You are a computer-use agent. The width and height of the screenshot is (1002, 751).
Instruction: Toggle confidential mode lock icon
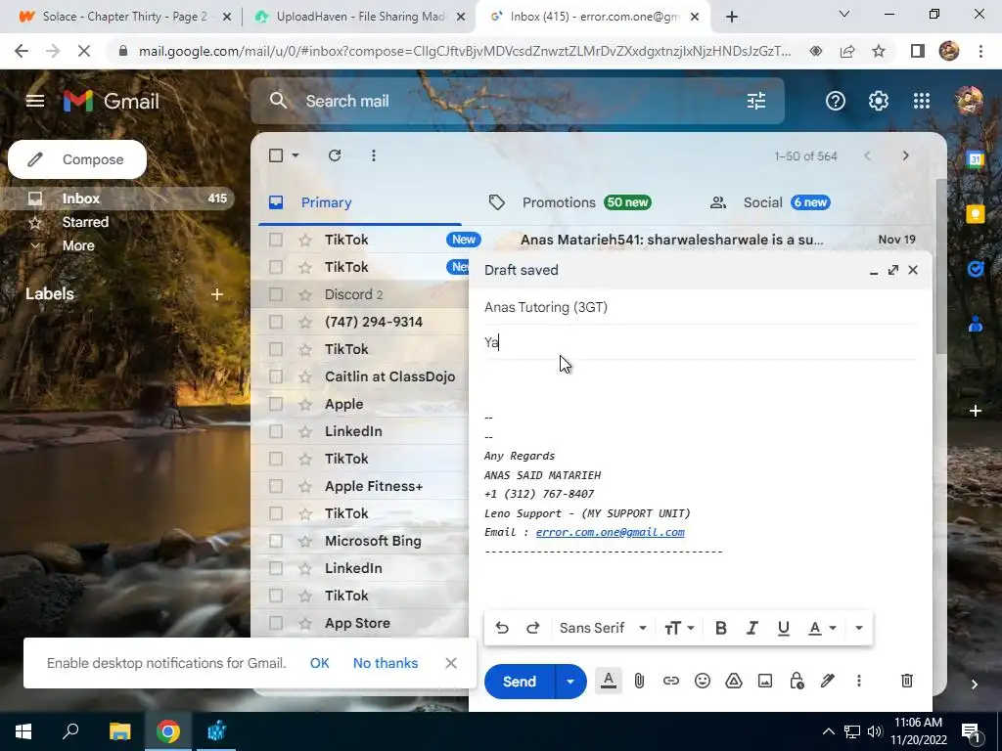tap(797, 681)
